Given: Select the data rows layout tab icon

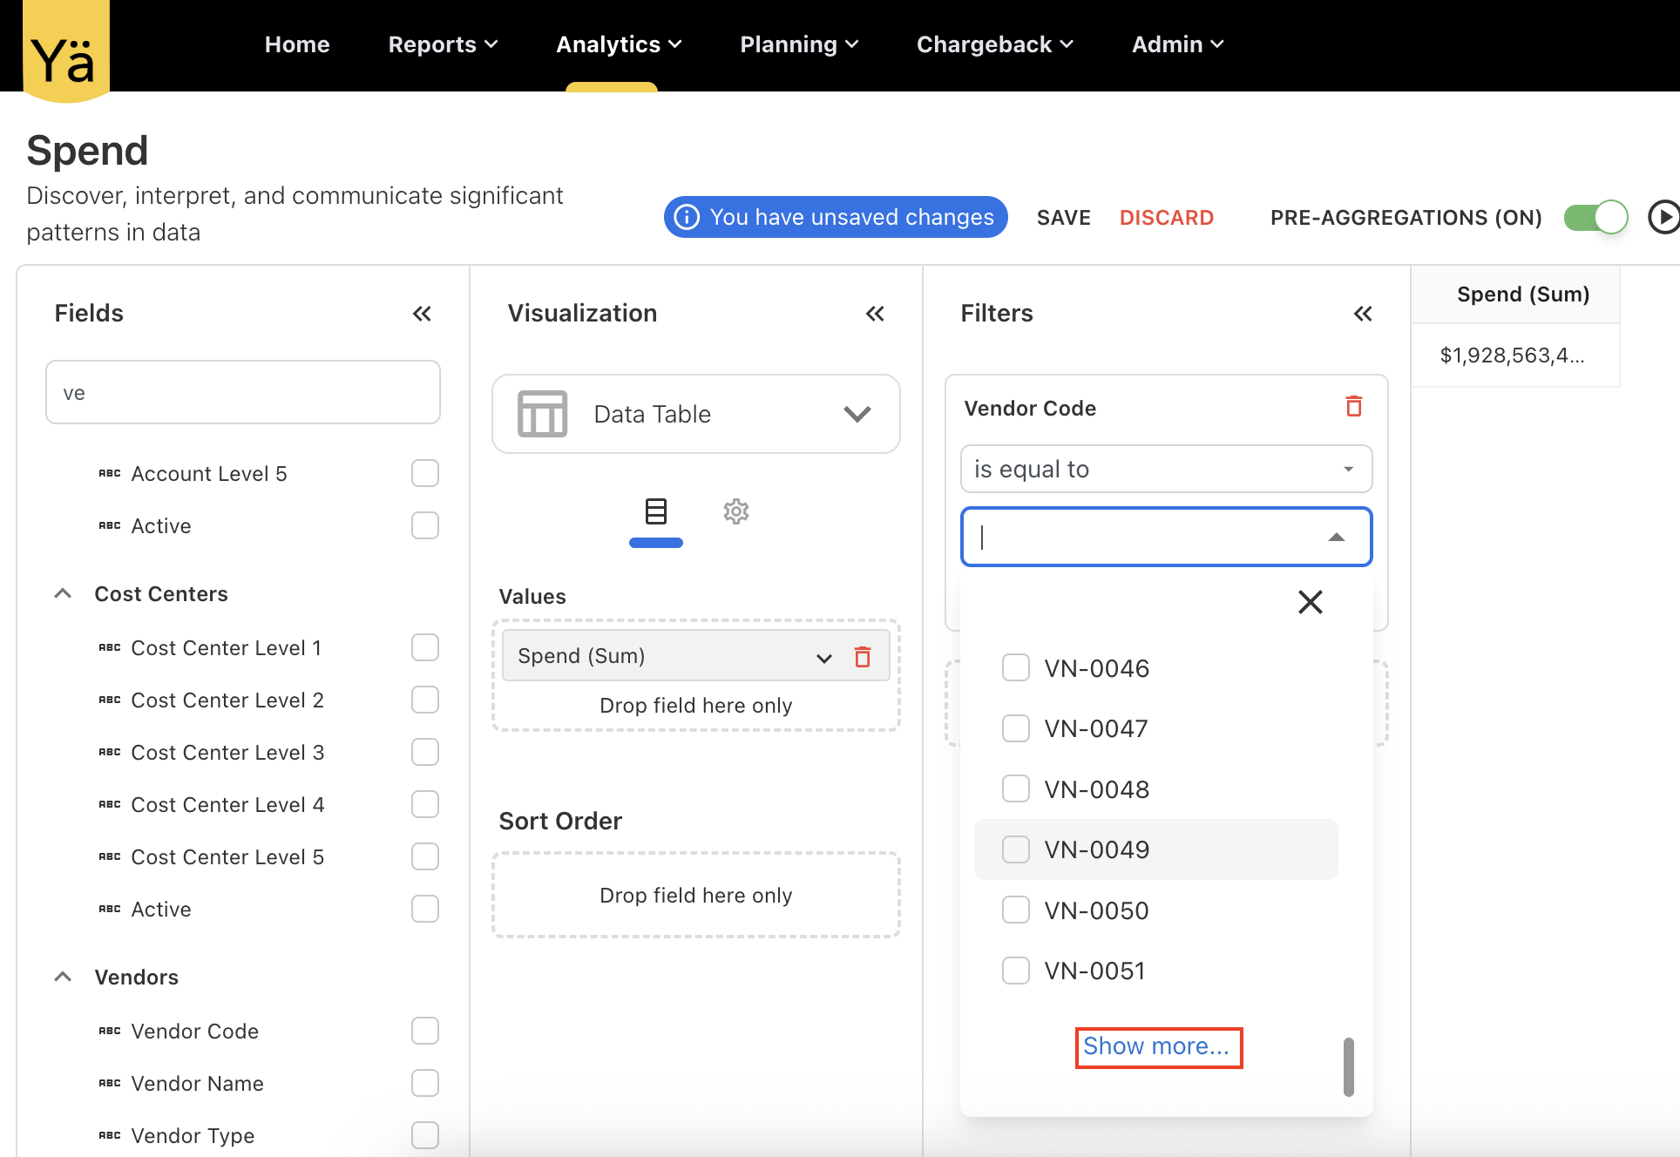Looking at the screenshot, I should pos(656,511).
